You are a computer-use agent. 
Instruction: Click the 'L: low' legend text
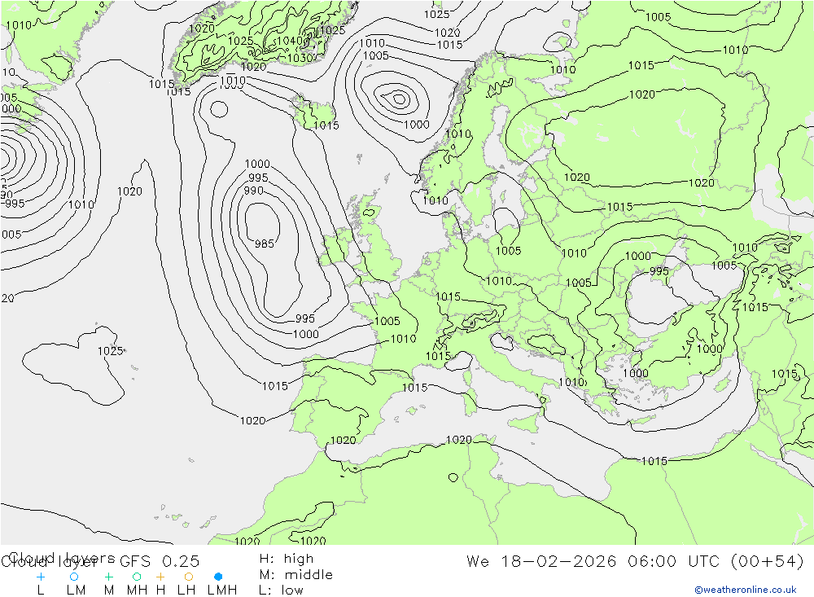coord(281,590)
